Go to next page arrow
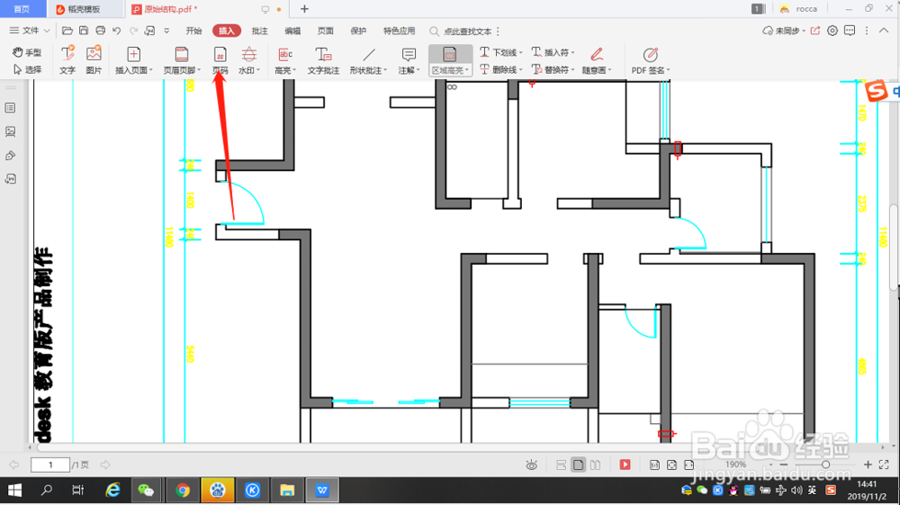 click(105, 464)
